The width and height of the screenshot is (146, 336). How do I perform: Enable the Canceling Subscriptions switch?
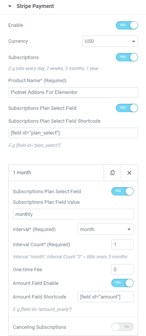[122, 327]
